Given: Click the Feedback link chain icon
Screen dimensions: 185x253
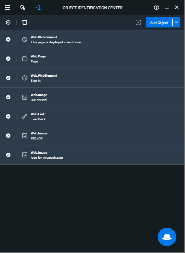Looking at the screenshot, I should [x=25, y=116].
